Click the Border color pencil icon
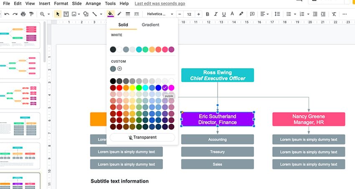This screenshot has height=189, width=355. click(119, 14)
